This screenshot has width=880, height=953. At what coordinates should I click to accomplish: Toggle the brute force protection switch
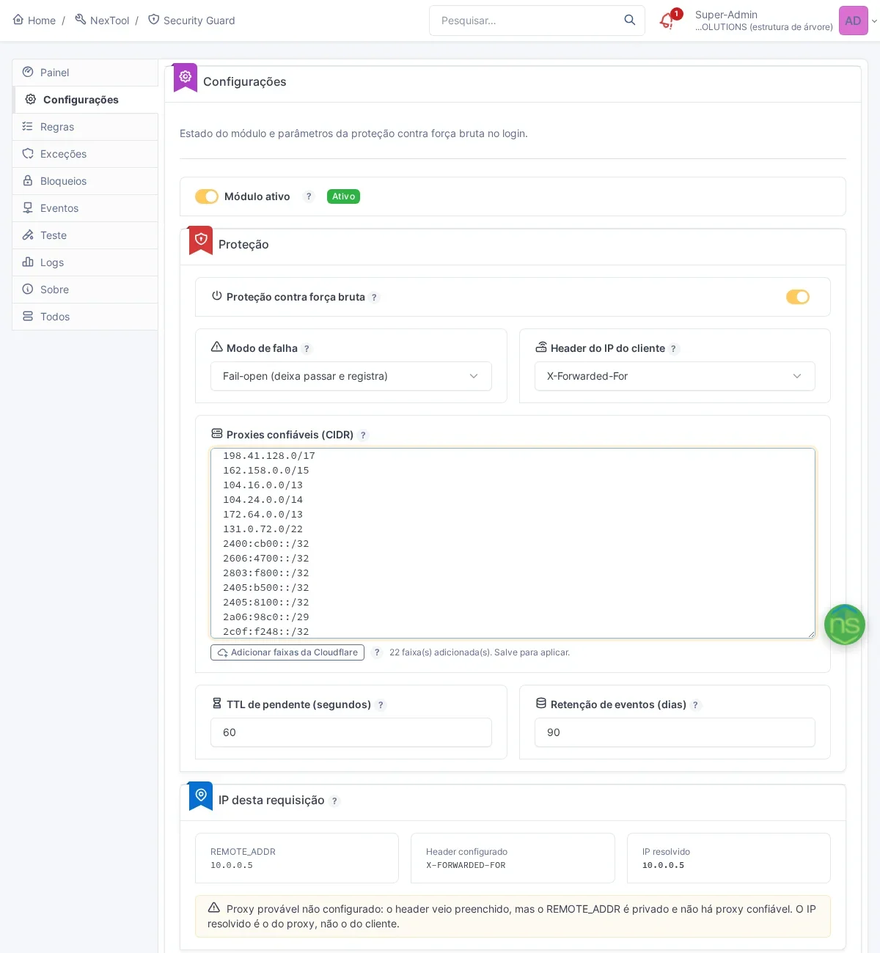tap(798, 297)
